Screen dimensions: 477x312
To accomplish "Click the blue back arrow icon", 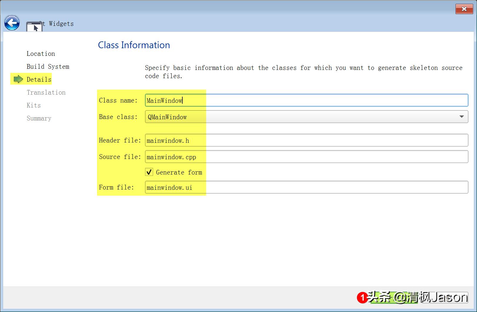I will (x=12, y=23).
